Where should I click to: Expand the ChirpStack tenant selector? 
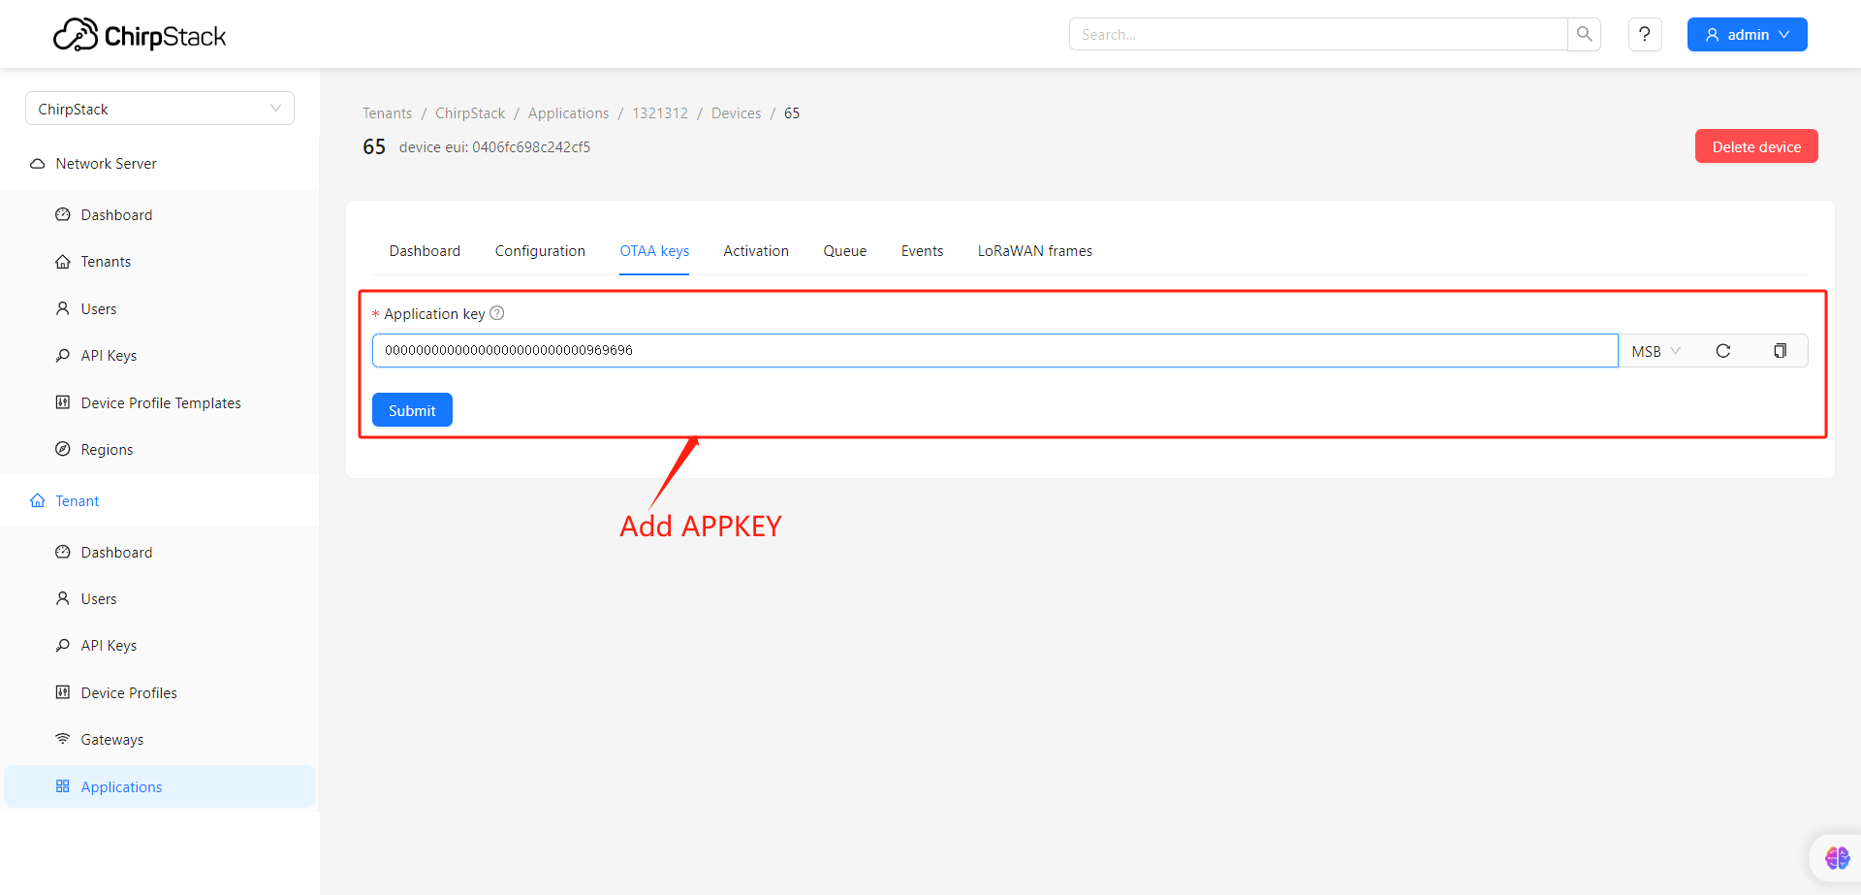click(160, 109)
